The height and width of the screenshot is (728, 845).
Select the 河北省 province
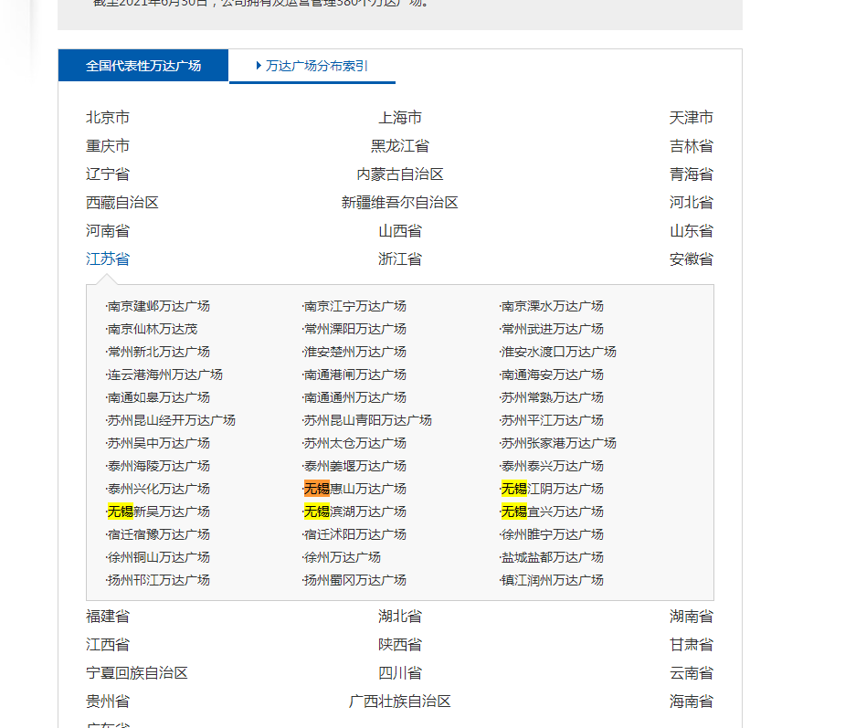pyautogui.click(x=692, y=203)
